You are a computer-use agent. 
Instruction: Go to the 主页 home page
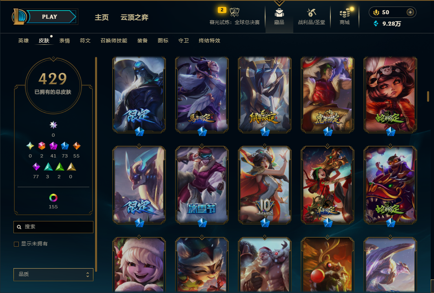(102, 17)
